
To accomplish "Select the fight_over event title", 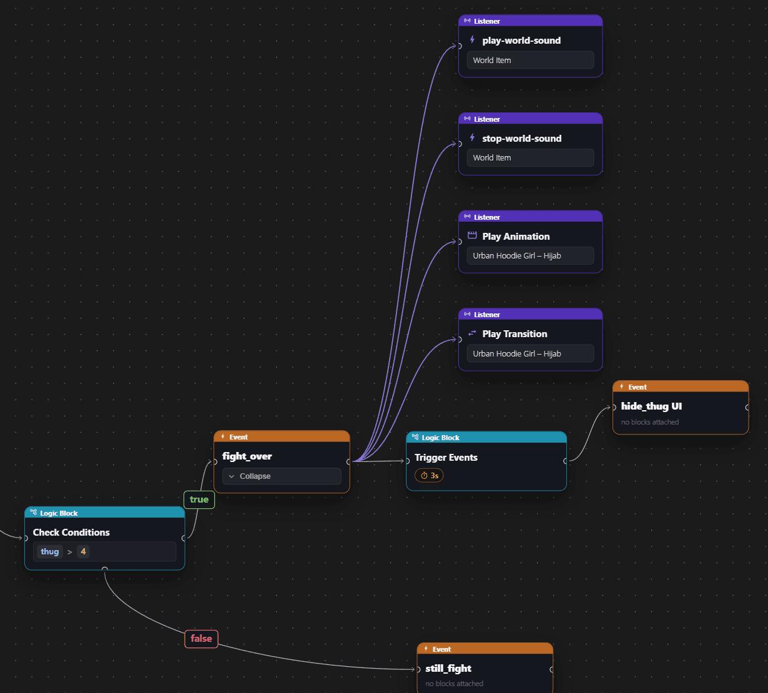I will pyautogui.click(x=247, y=456).
